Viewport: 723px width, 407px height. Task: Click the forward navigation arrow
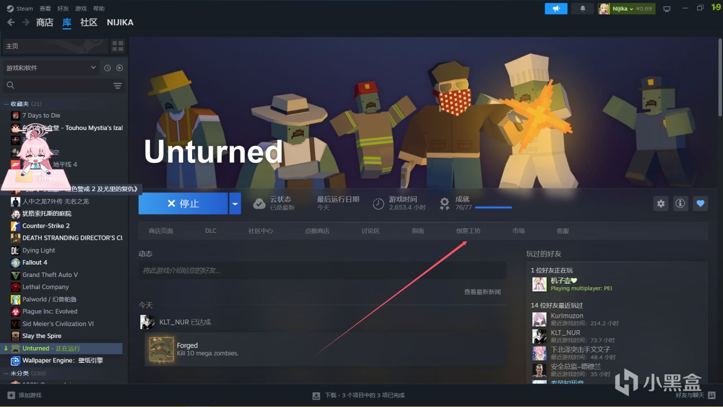25,22
